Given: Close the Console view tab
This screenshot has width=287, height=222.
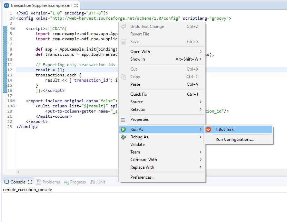Looking at the screenshot, I should pyautogui.click(x=30, y=182).
